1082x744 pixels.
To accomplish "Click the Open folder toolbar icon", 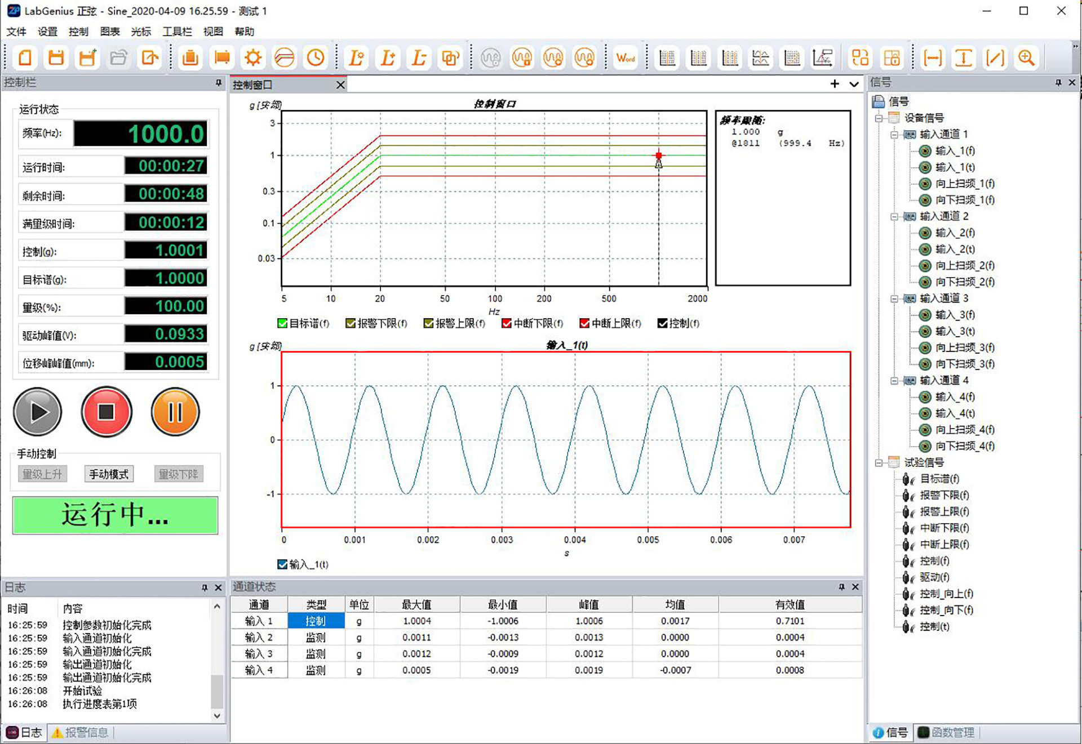I will [118, 57].
